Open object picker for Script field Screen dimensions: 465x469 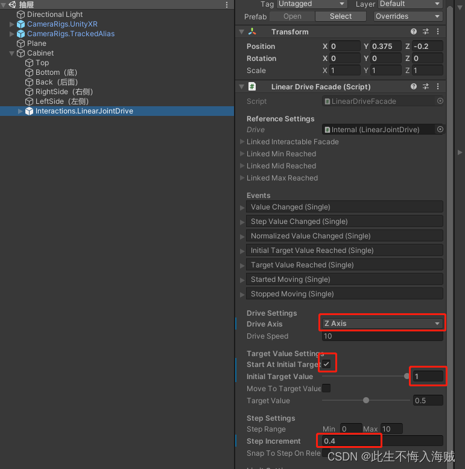440,101
